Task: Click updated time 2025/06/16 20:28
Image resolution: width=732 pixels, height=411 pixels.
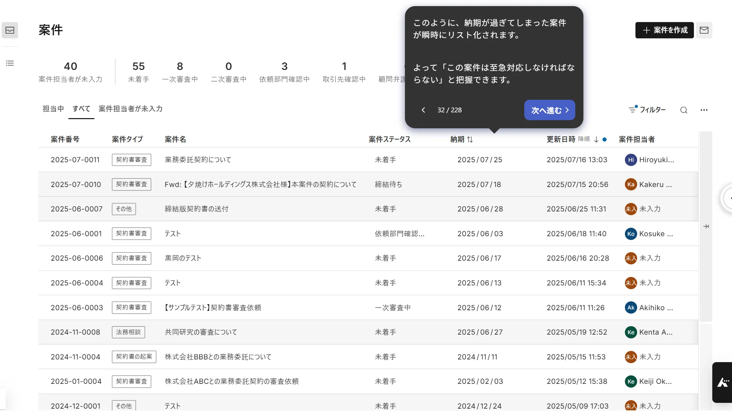Action: pos(578,258)
